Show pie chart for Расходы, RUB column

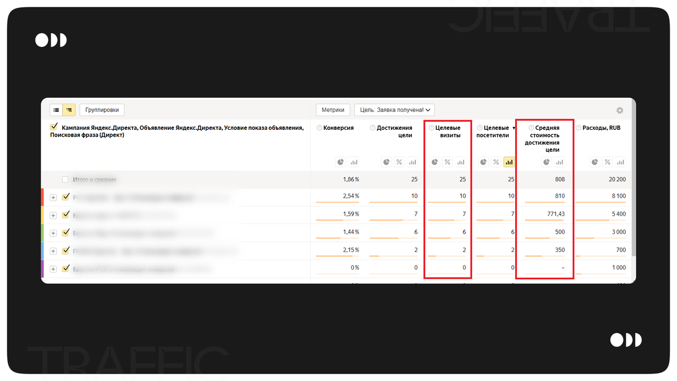595,162
